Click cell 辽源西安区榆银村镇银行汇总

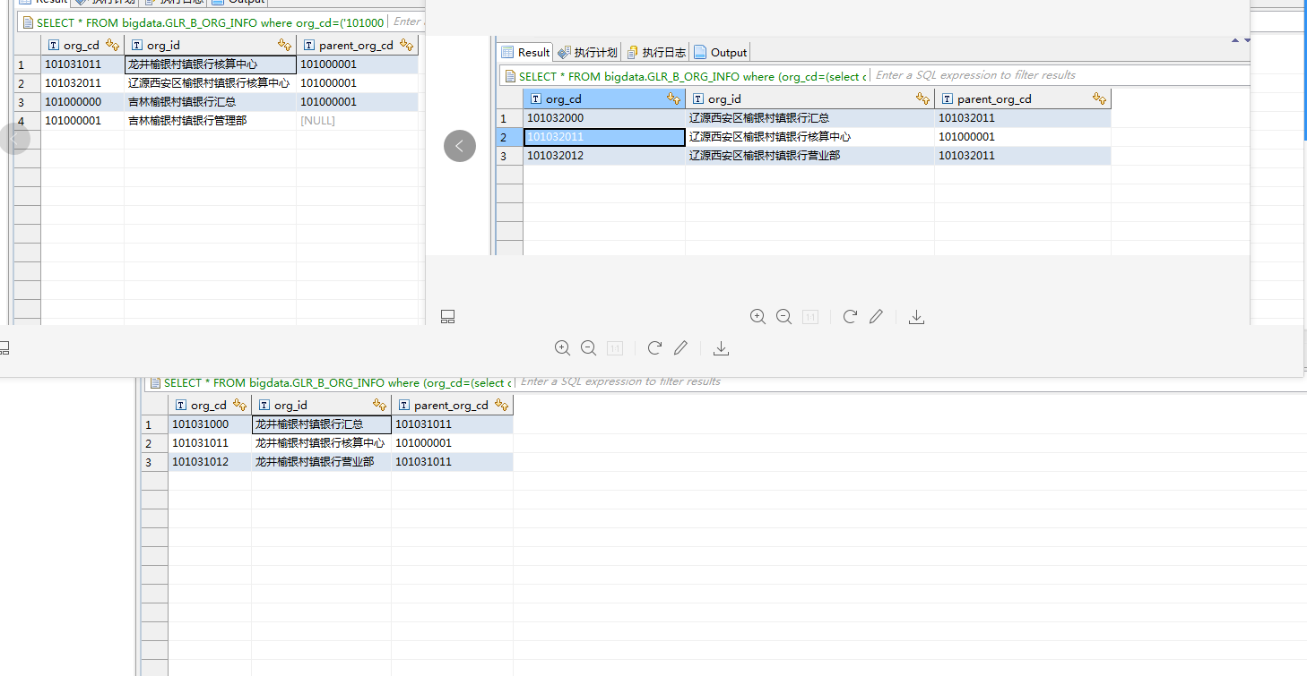pos(809,118)
